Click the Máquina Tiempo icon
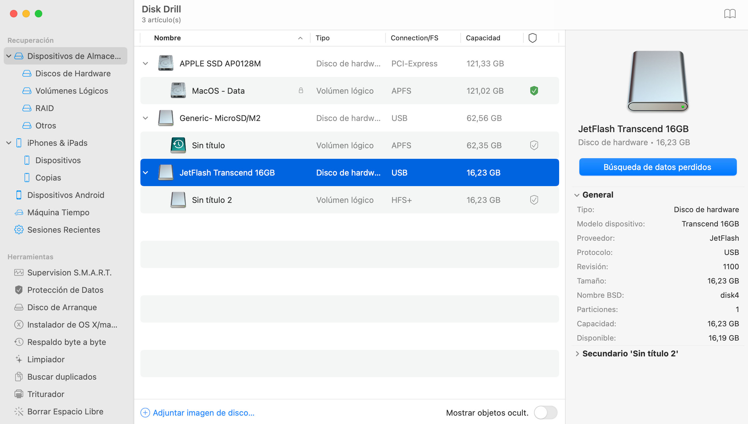 (19, 212)
